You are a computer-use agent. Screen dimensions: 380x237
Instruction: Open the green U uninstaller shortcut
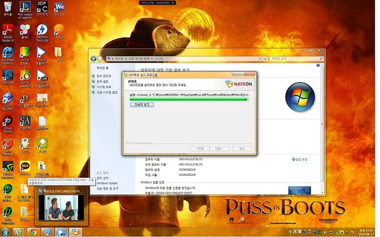8,215
